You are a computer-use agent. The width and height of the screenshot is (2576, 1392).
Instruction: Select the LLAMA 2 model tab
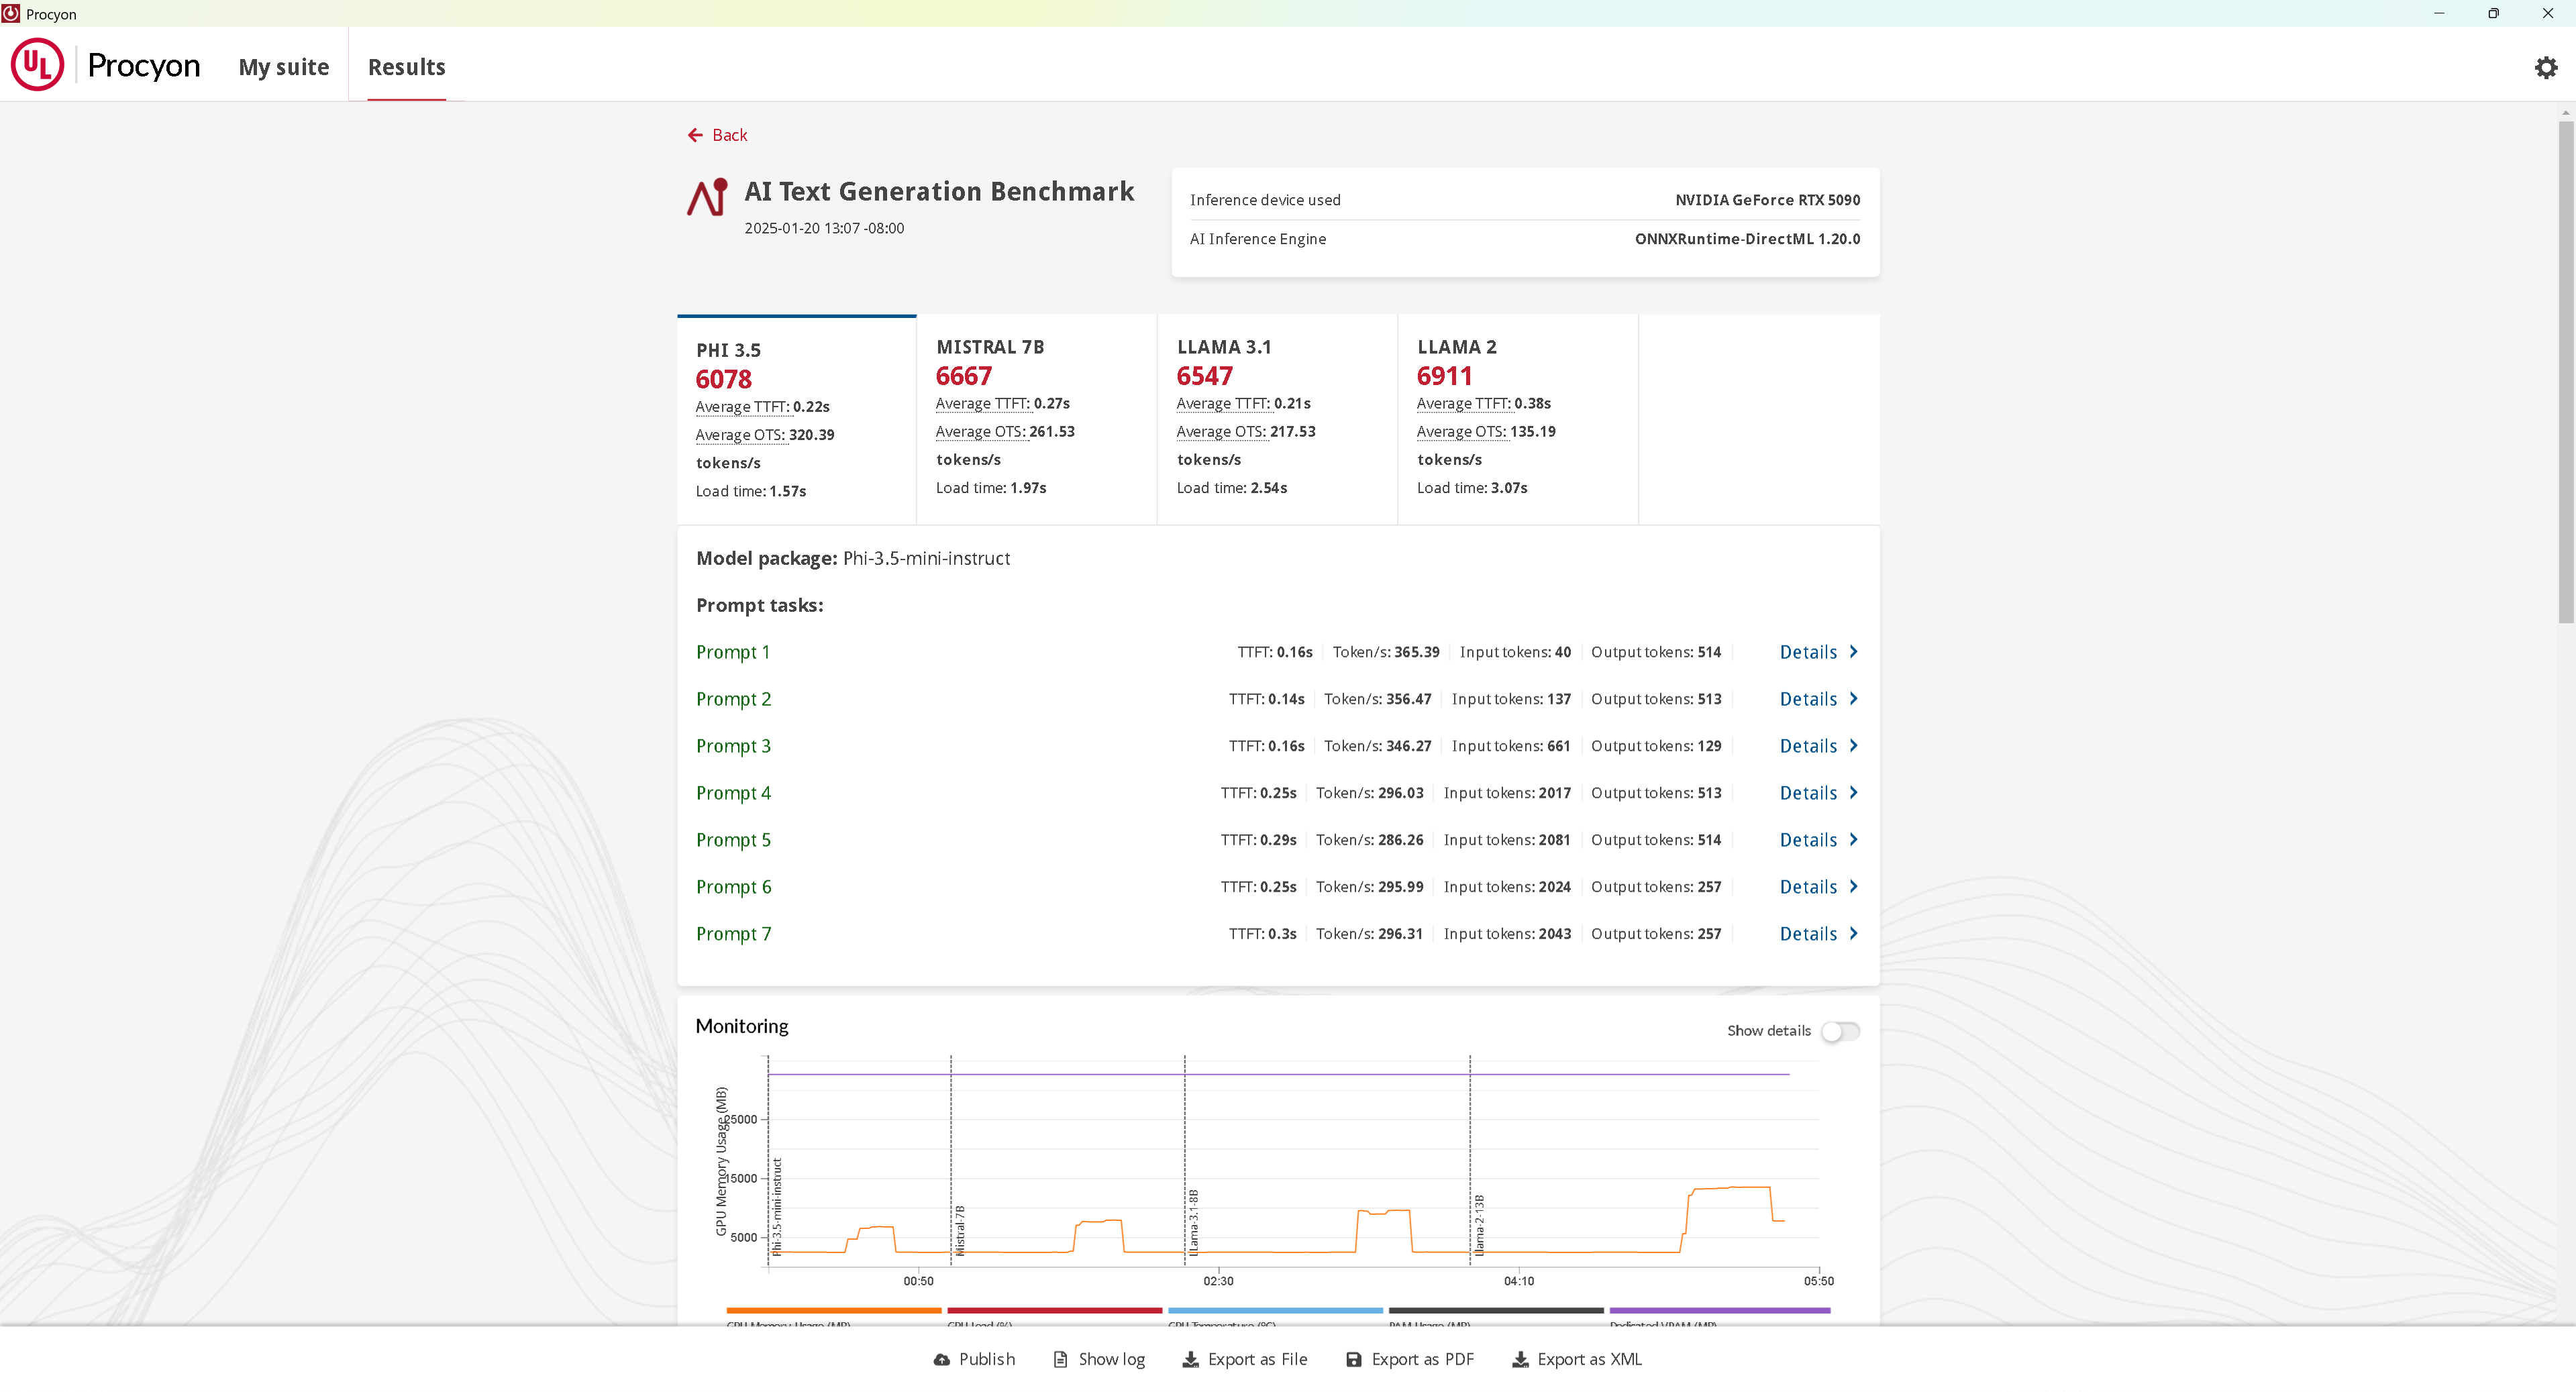(1518, 420)
